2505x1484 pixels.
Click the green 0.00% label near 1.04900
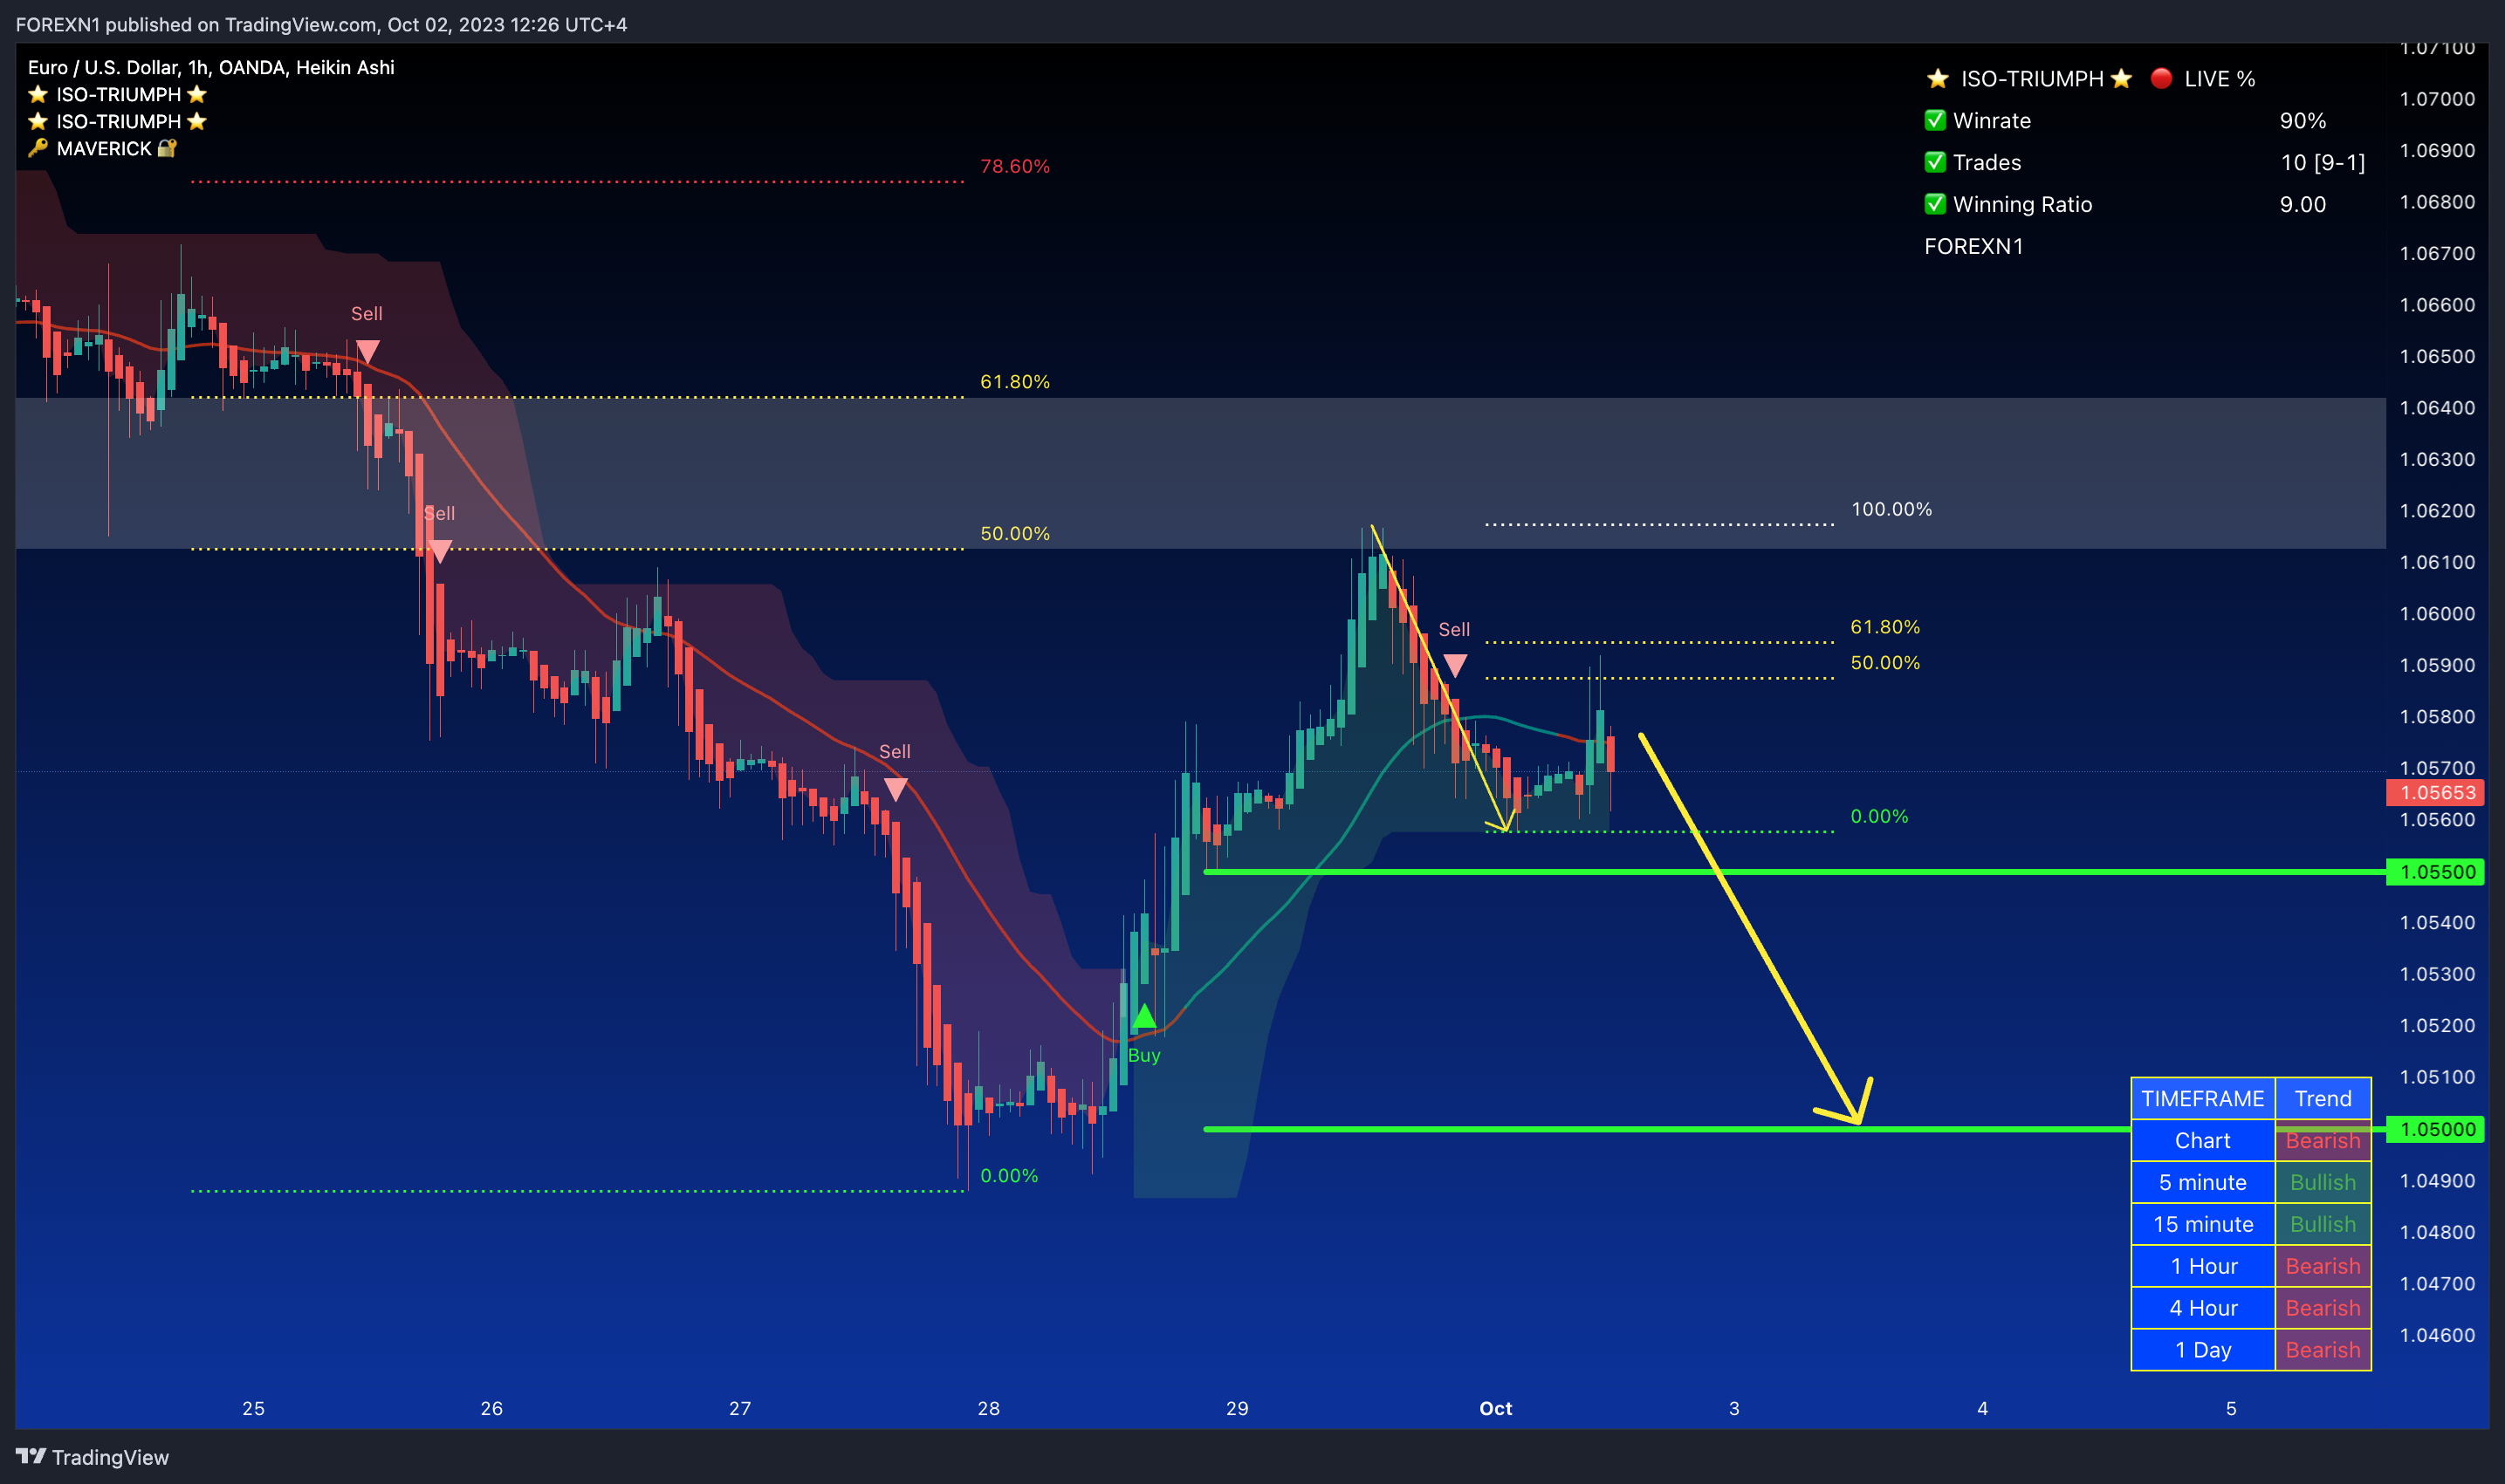[x=1008, y=1176]
